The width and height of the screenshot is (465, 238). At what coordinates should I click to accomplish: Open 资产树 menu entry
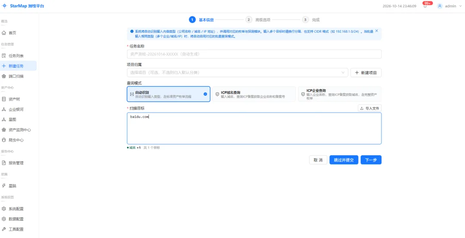19,99
